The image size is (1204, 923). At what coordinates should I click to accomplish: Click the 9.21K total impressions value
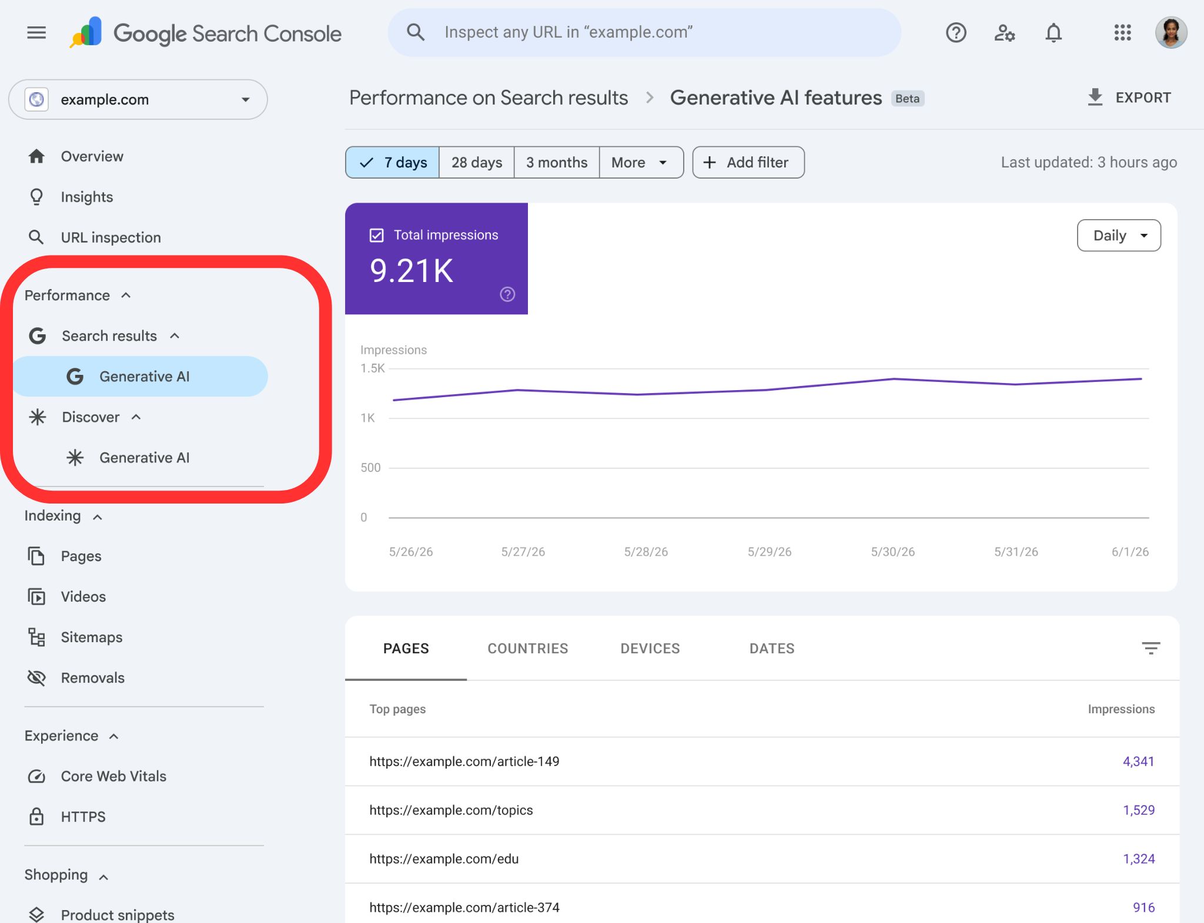pos(412,271)
